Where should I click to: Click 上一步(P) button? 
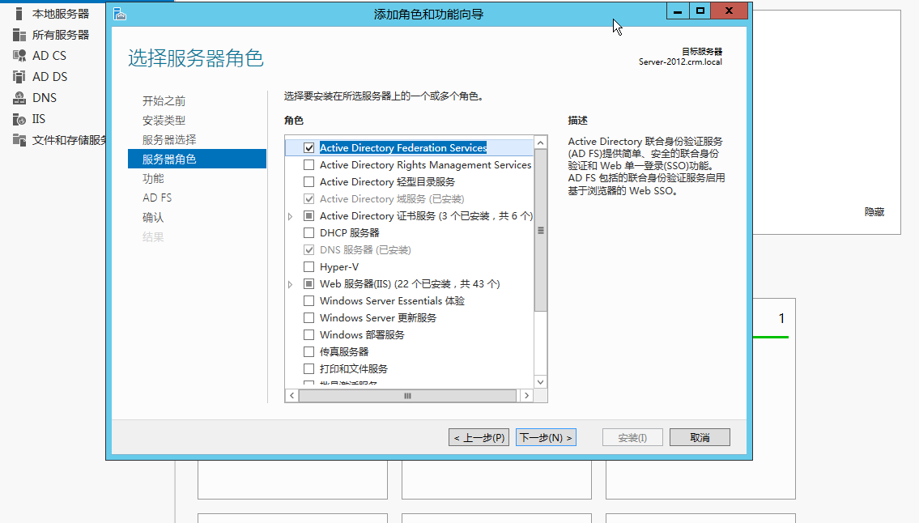coord(479,437)
